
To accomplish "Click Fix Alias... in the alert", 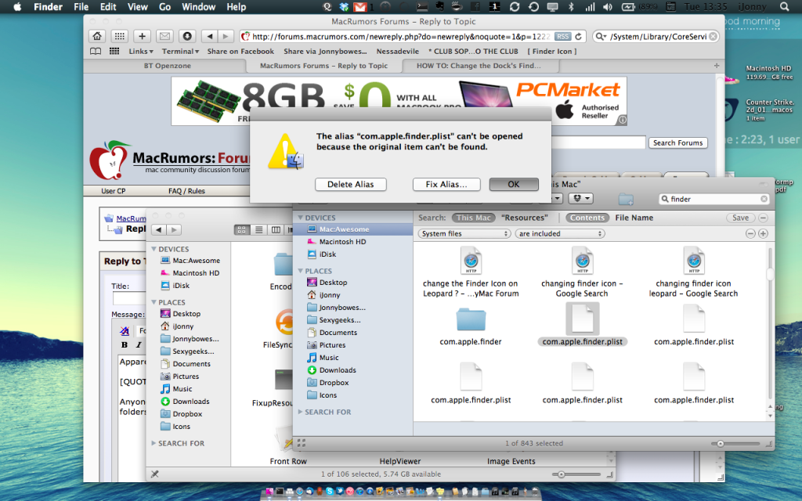I will pos(446,185).
